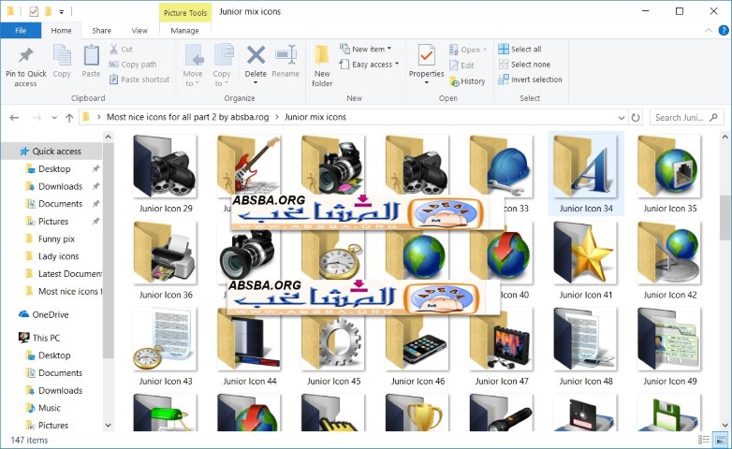Image resolution: width=732 pixels, height=449 pixels.
Task: Select Junior Icon 36 printer folder
Action: point(166,253)
